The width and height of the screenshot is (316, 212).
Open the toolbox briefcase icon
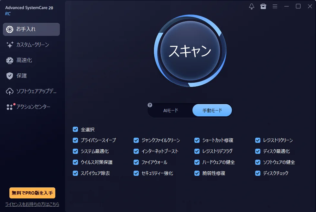point(263,6)
